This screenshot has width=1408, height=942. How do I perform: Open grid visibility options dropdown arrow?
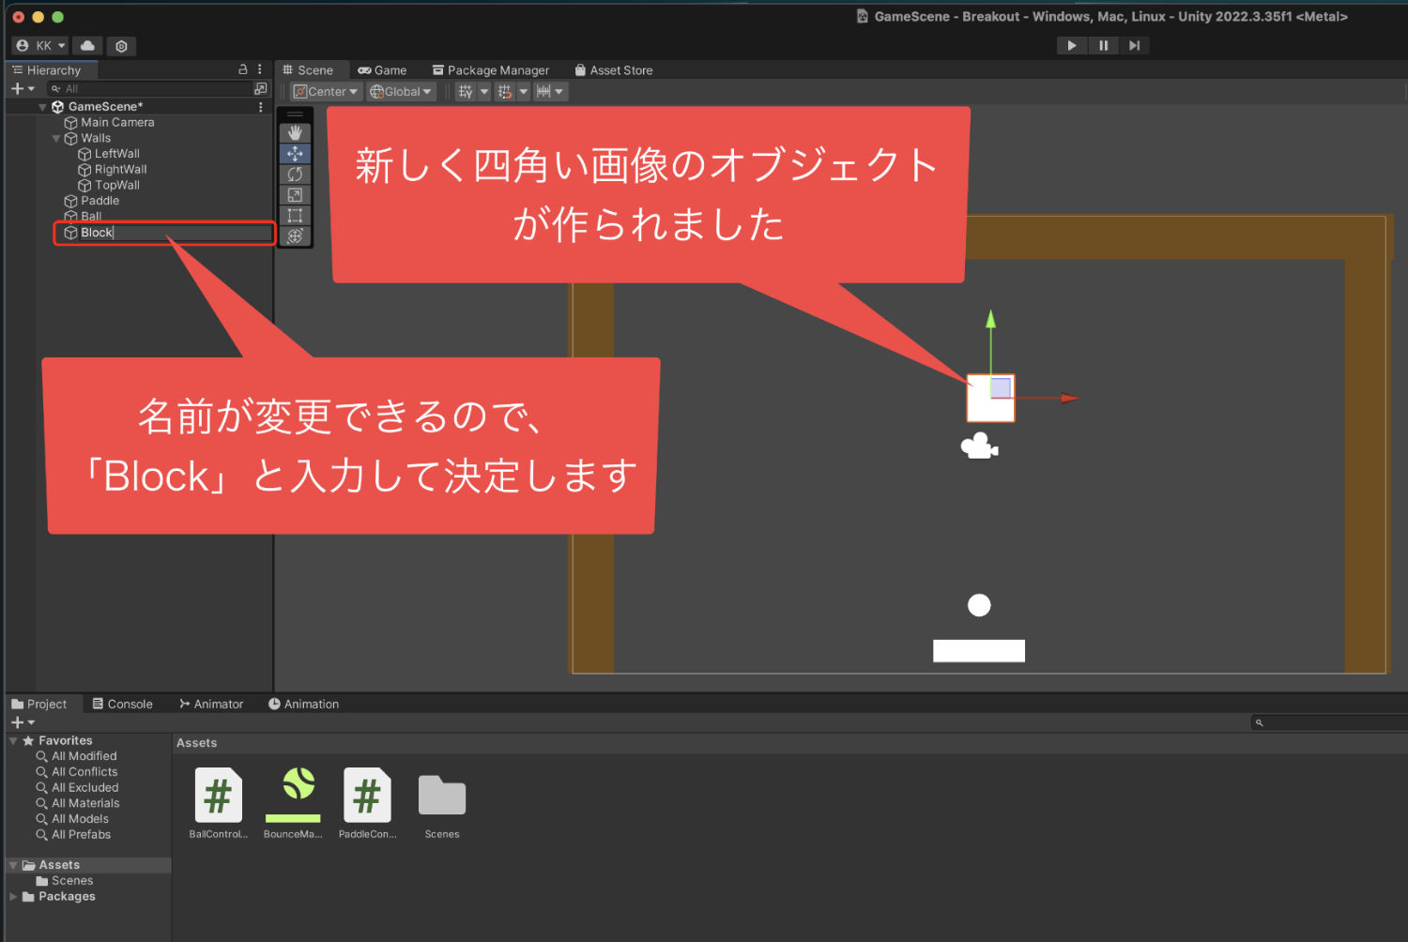(484, 92)
